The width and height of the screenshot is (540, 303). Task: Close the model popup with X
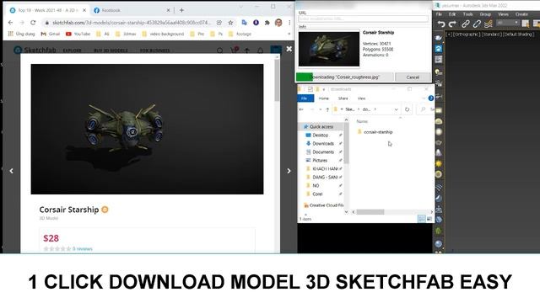coord(289,49)
